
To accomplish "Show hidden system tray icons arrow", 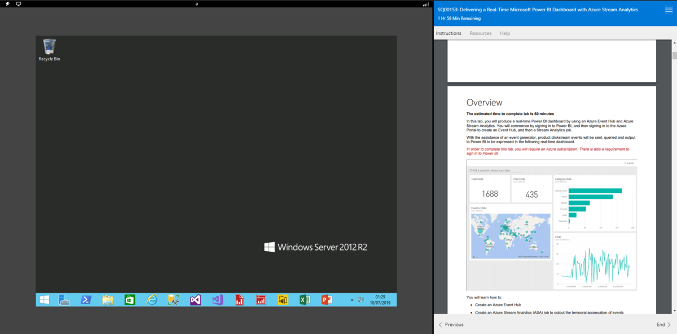I will 352,300.
